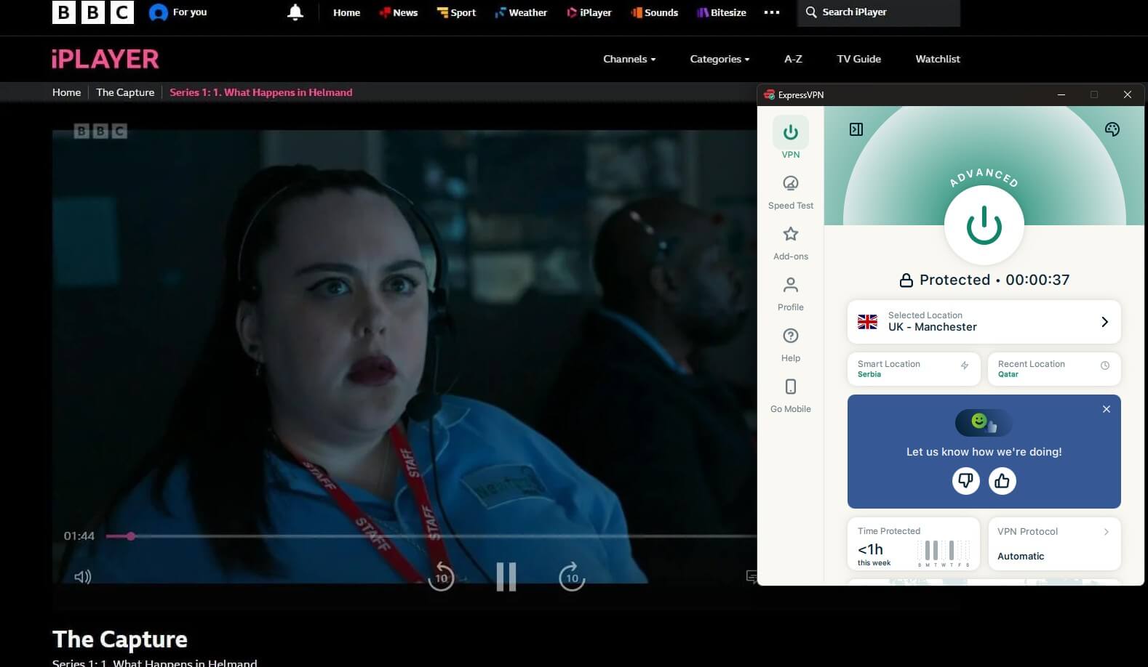Connect to Smart Location Serbia

pyautogui.click(x=914, y=369)
